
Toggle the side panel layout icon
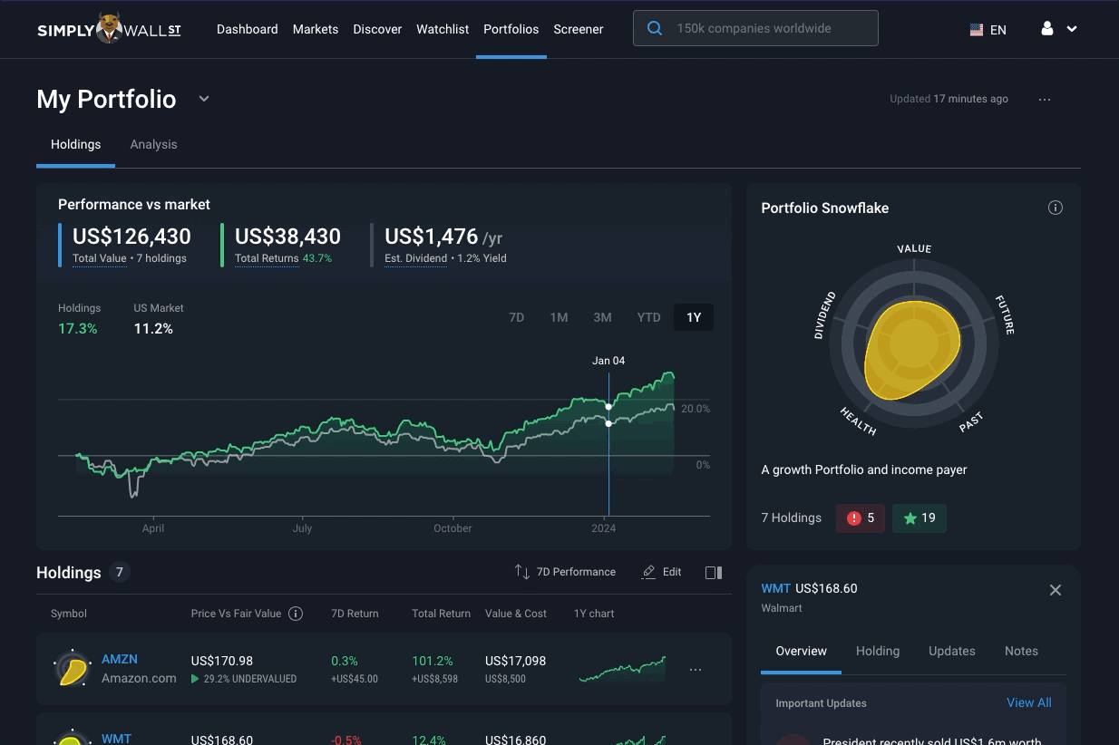pyautogui.click(x=714, y=572)
